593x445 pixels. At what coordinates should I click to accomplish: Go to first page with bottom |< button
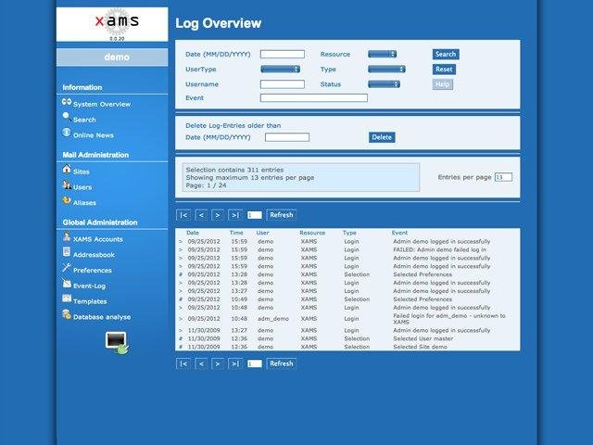[183, 363]
